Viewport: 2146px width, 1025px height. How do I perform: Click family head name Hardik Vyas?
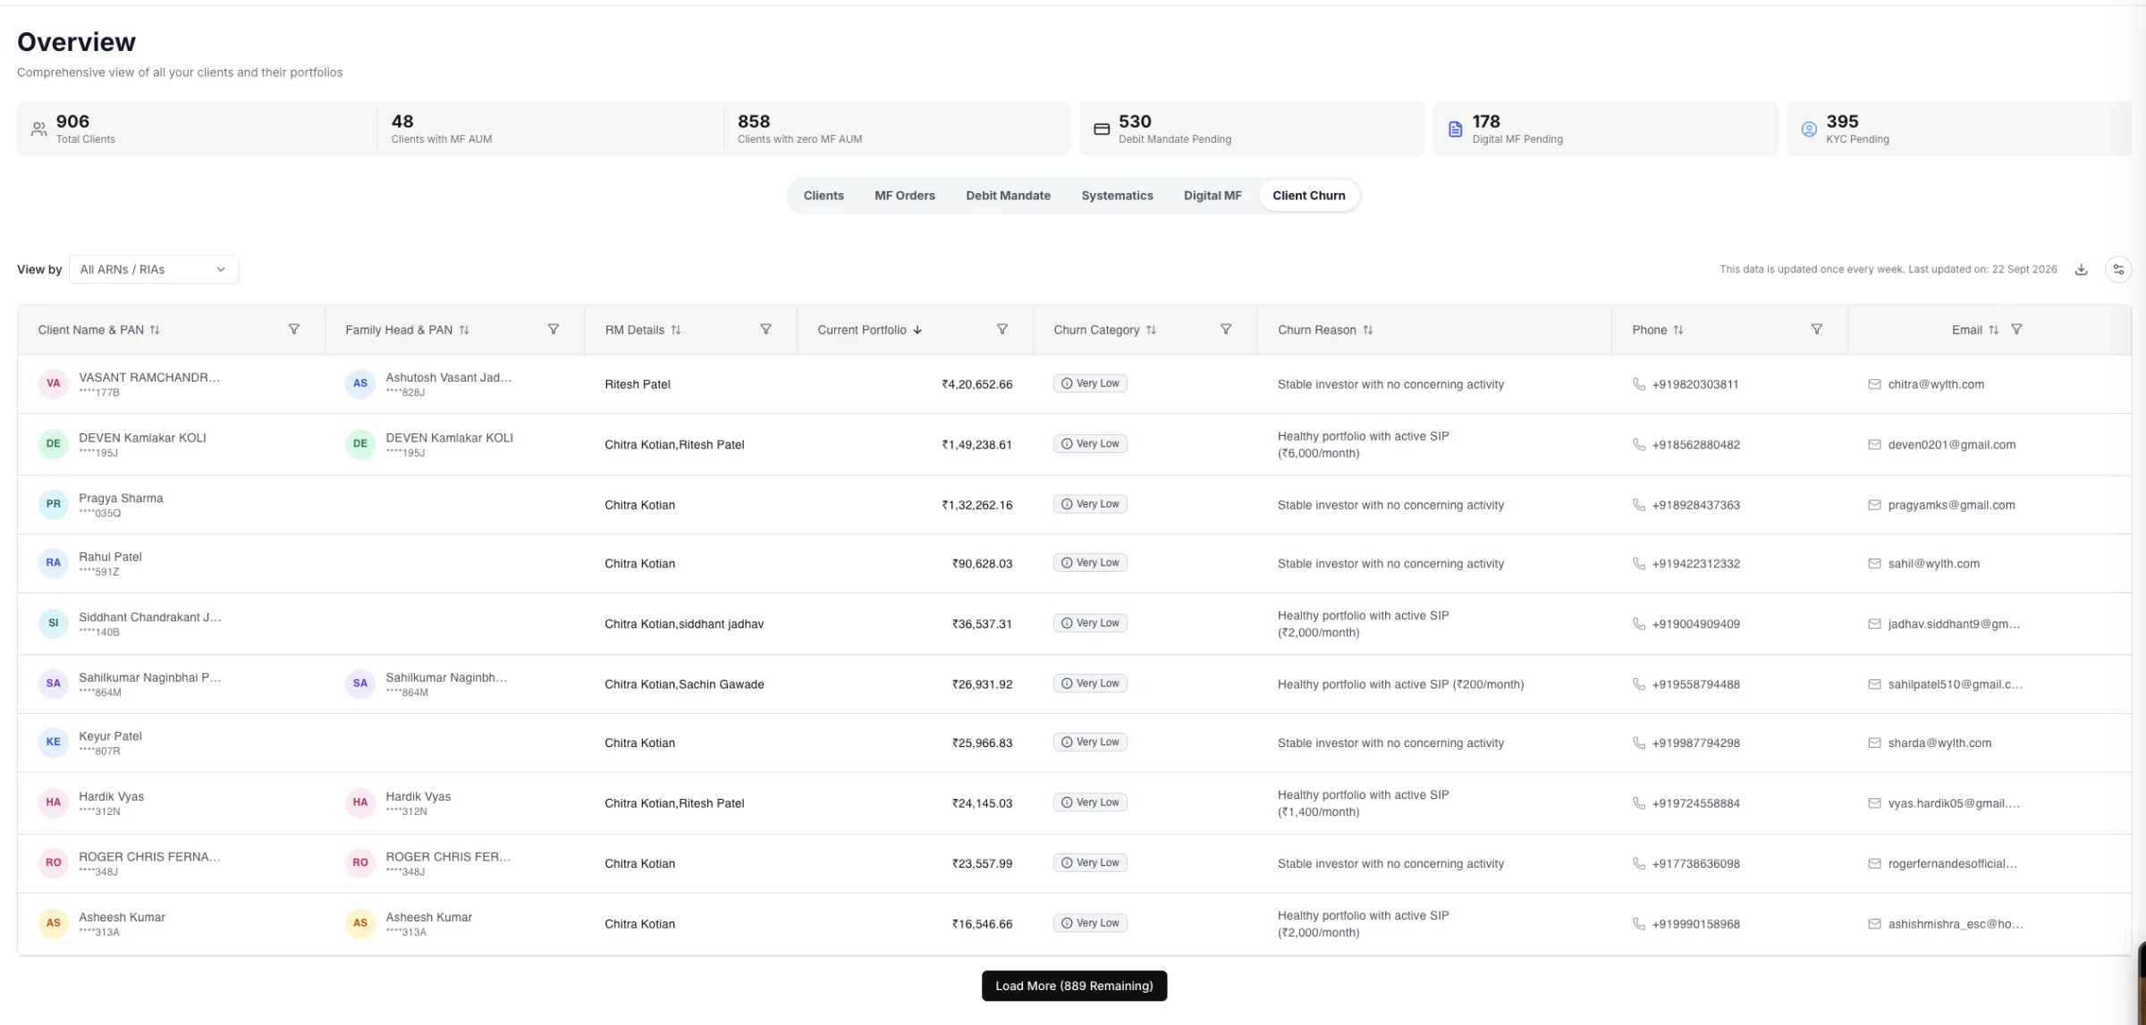click(x=418, y=796)
